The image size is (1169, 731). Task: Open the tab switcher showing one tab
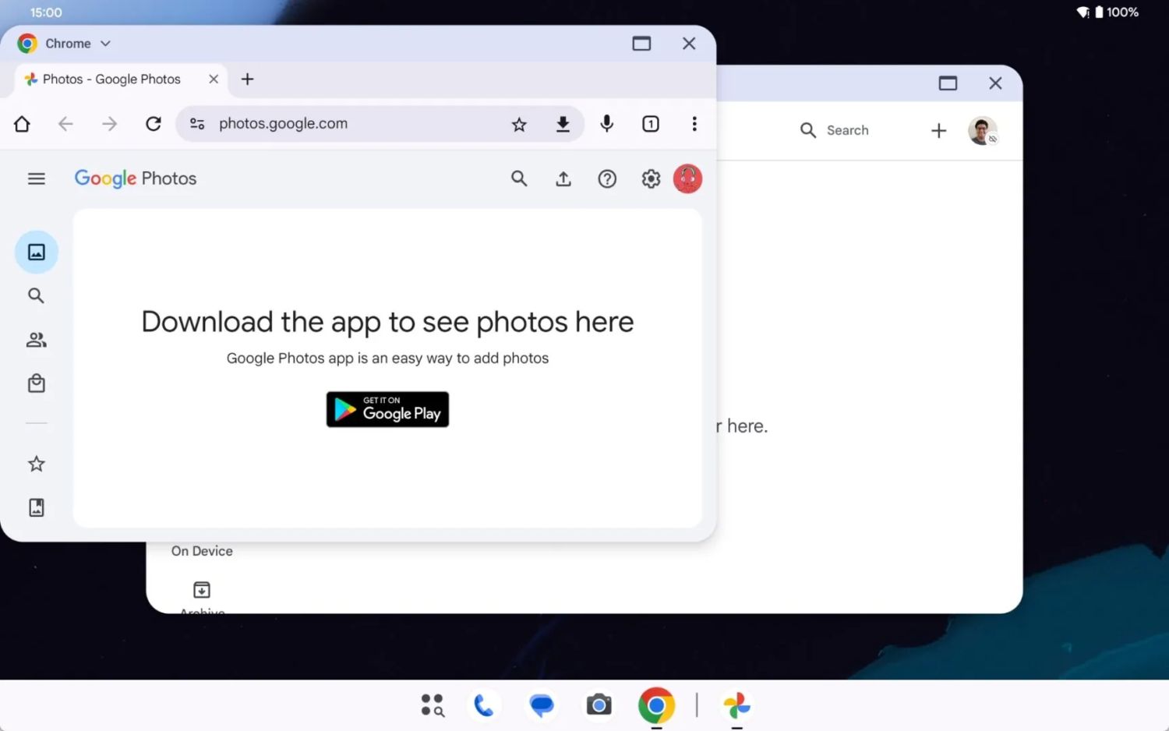650,124
